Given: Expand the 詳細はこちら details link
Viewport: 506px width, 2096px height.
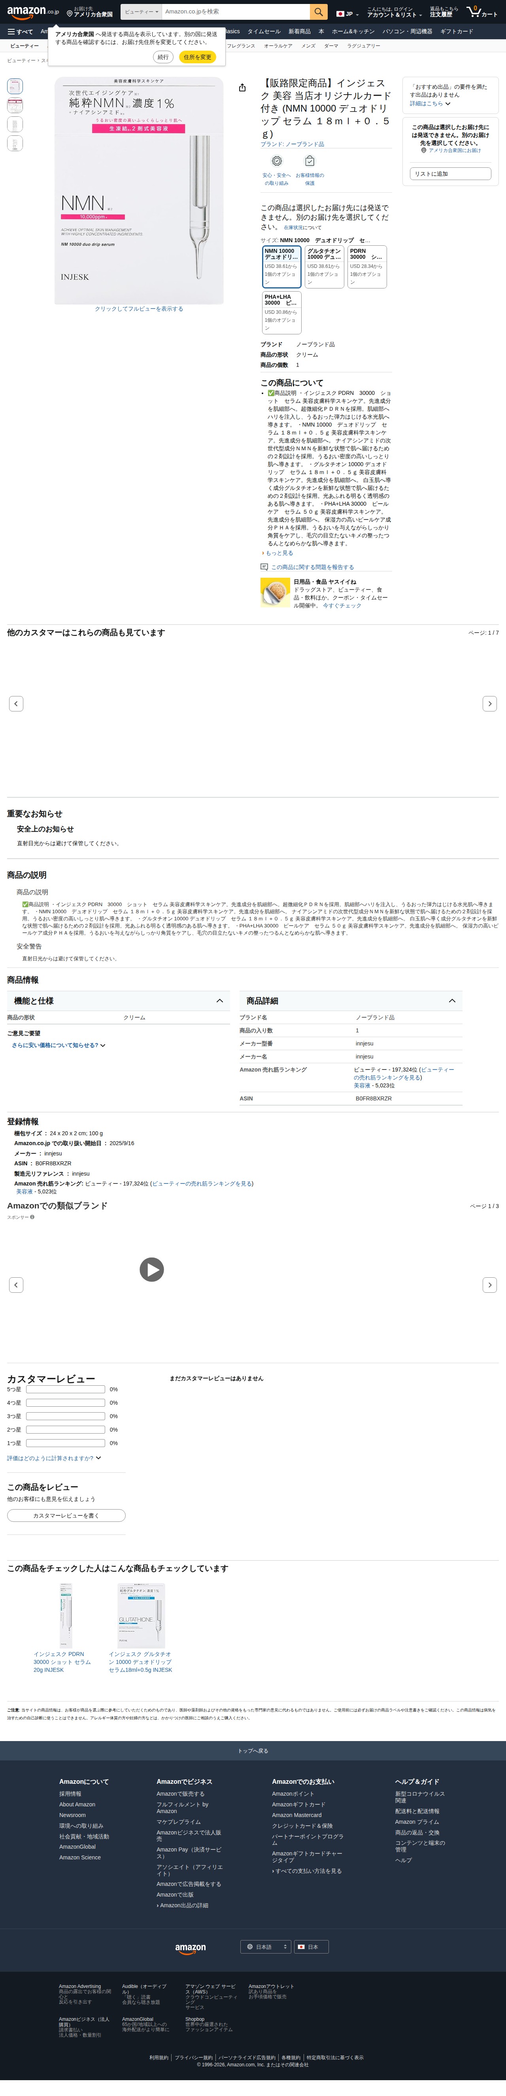Looking at the screenshot, I should click(430, 103).
